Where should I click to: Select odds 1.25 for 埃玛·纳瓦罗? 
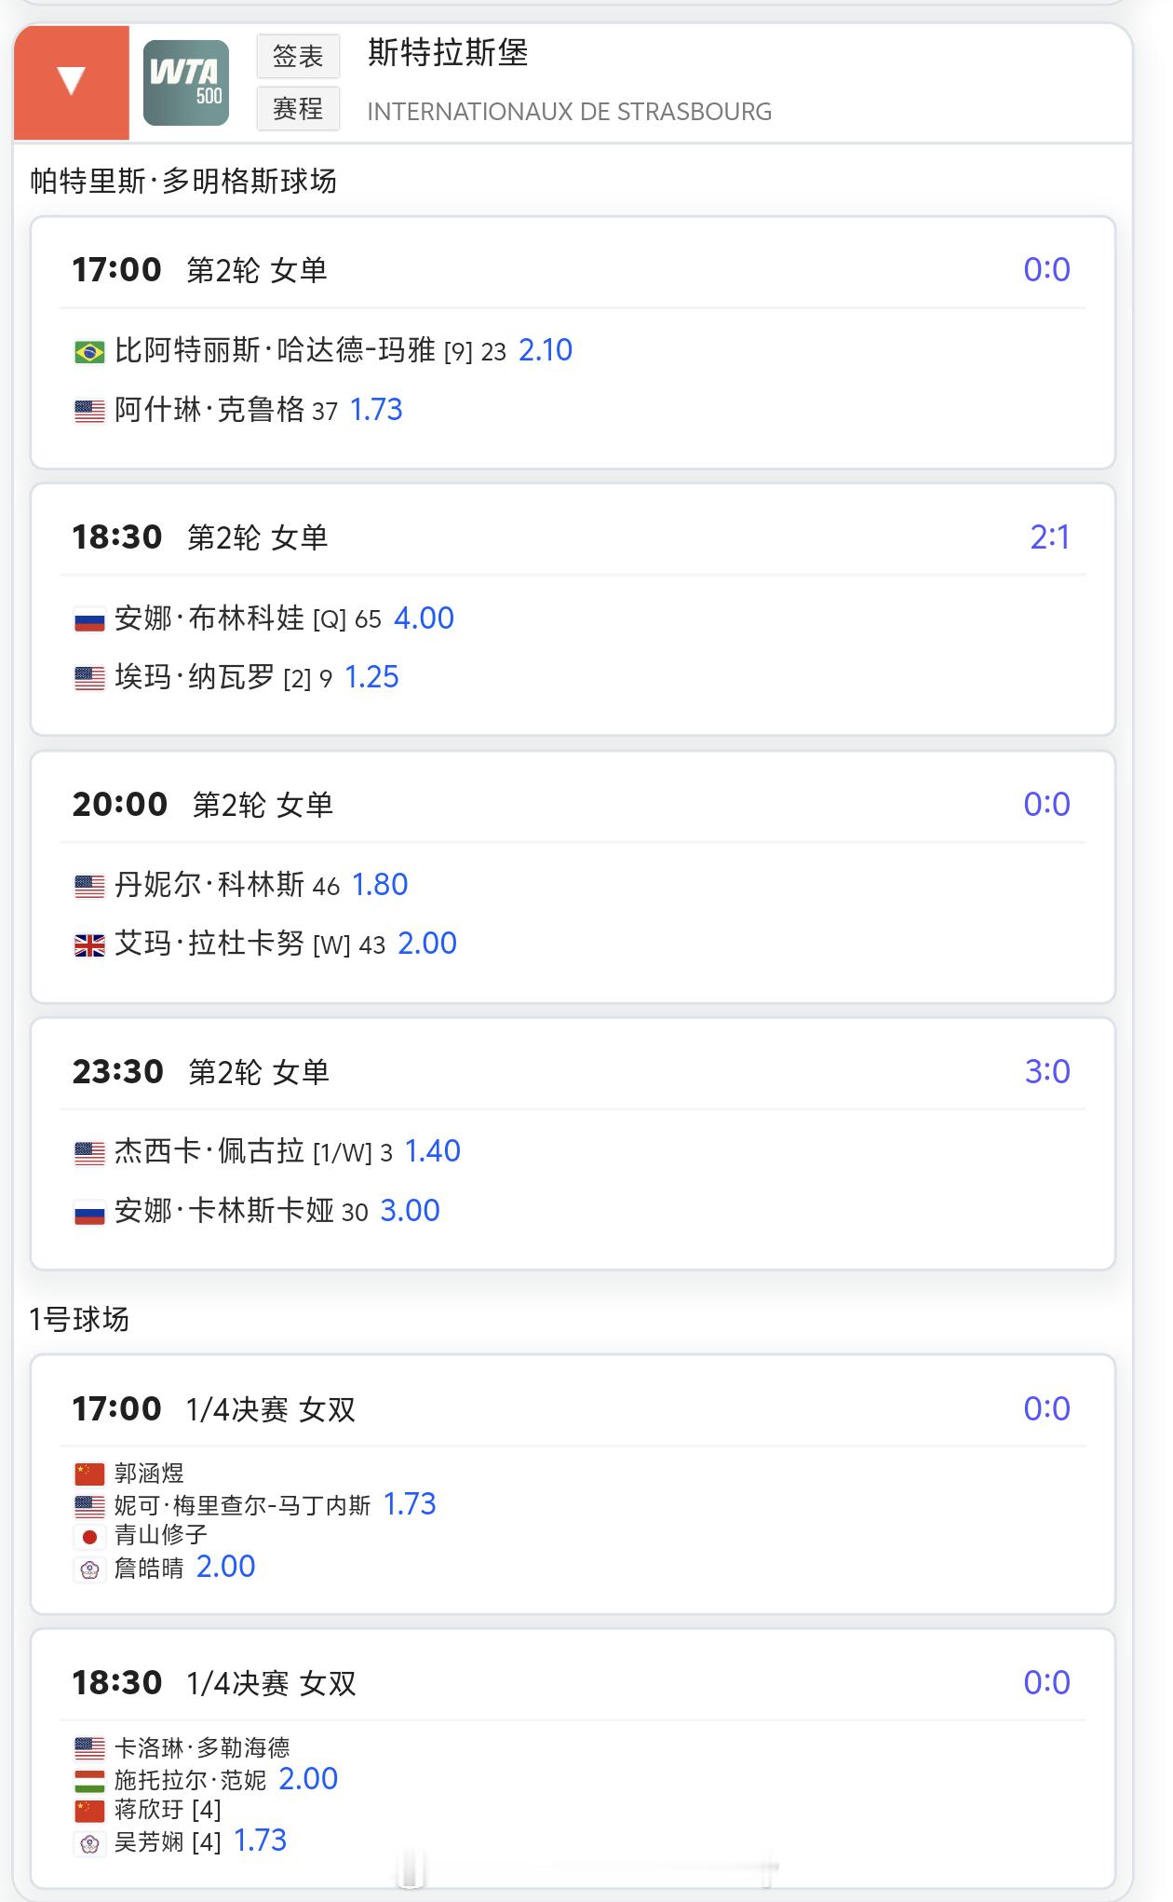click(x=371, y=677)
